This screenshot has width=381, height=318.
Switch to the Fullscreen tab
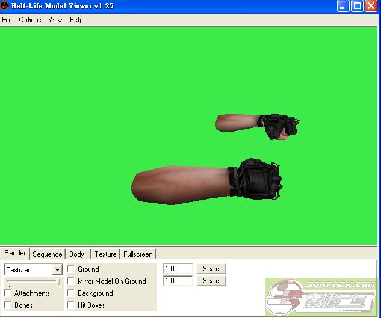pos(138,254)
